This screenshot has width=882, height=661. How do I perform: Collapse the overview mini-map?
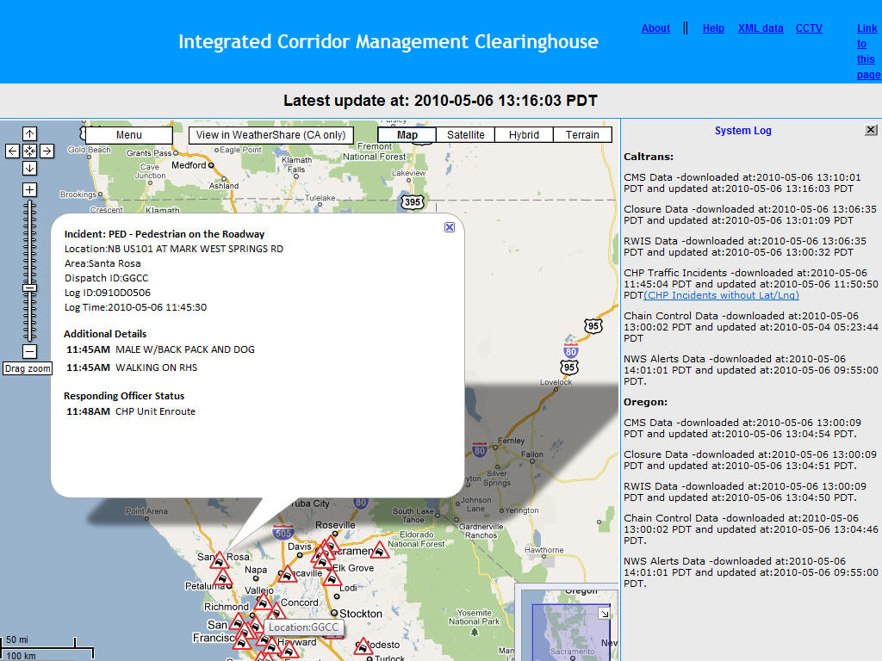tap(605, 613)
